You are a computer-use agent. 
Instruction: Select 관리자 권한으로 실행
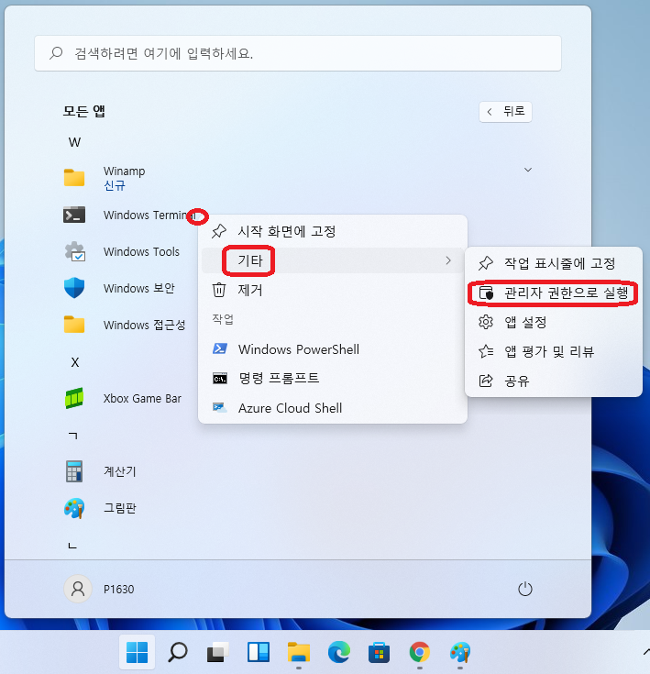coord(554,293)
